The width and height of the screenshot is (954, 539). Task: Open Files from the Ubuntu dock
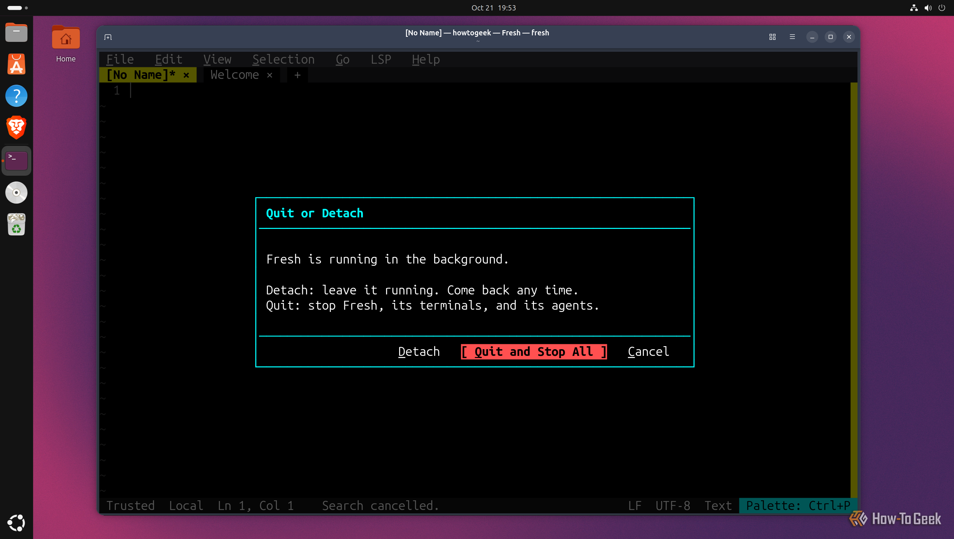pos(16,33)
